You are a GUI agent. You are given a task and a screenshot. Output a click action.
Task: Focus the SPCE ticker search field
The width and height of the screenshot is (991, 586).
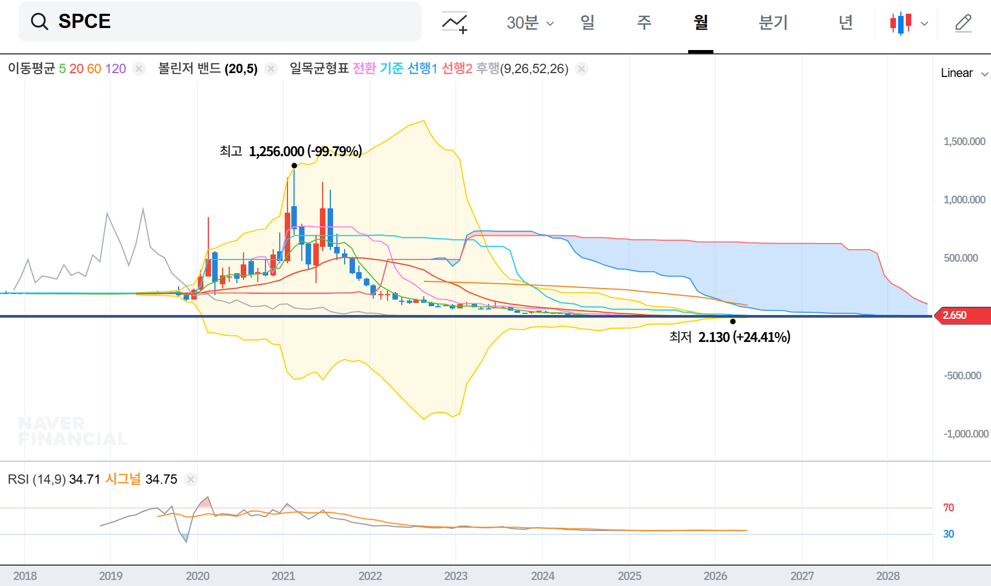pyautogui.click(x=220, y=21)
